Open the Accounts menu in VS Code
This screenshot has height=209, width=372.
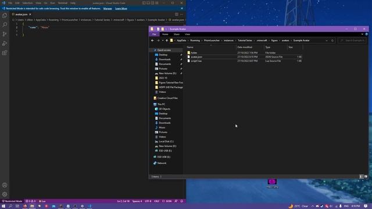pos(5,185)
